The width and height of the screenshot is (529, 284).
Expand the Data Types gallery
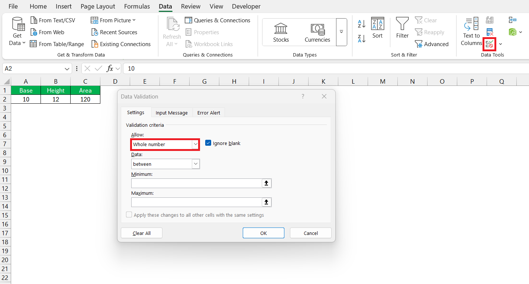(x=341, y=32)
